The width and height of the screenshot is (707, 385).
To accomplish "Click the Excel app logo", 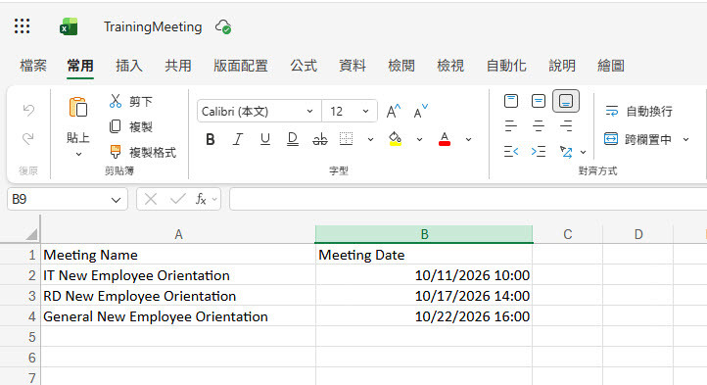I will (x=69, y=27).
